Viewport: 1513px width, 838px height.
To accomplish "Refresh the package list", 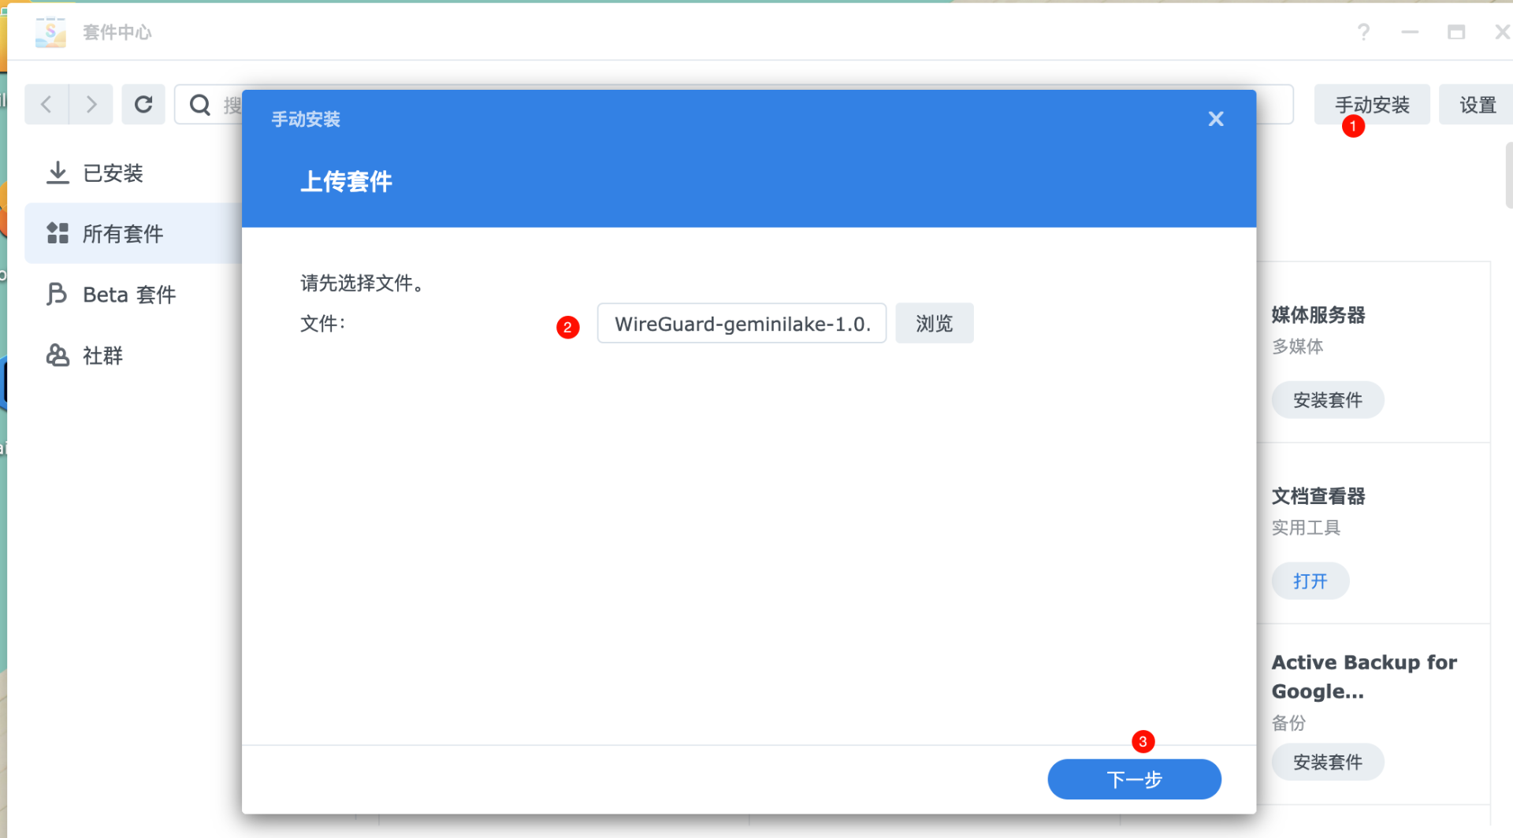I will tap(143, 105).
